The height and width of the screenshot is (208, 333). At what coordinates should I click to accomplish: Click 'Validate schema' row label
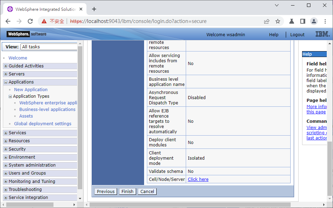pyautogui.click(x=166, y=171)
